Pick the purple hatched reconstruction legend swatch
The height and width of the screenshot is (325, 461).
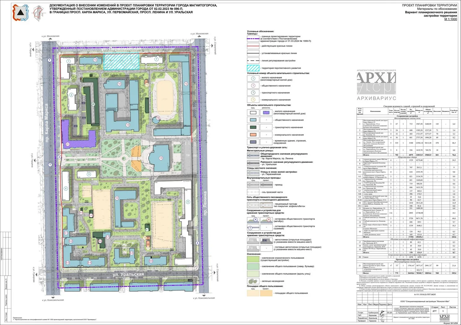(x=266, y=112)
